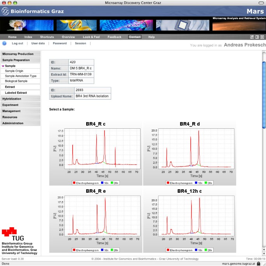Open the Help menu item
Screen dimensions: 266x266
click(151, 37)
